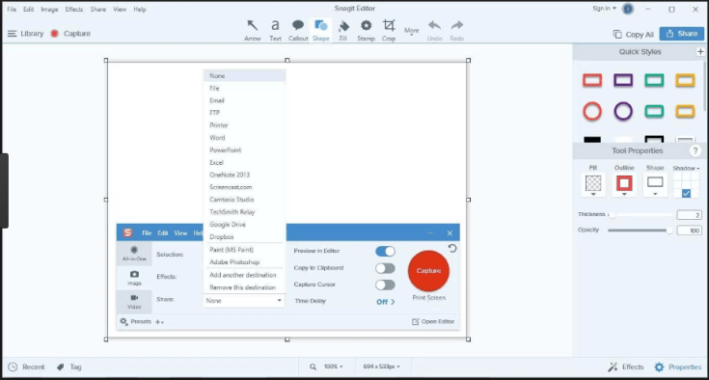Open the Effects menu
The width and height of the screenshot is (709, 380).
click(73, 9)
